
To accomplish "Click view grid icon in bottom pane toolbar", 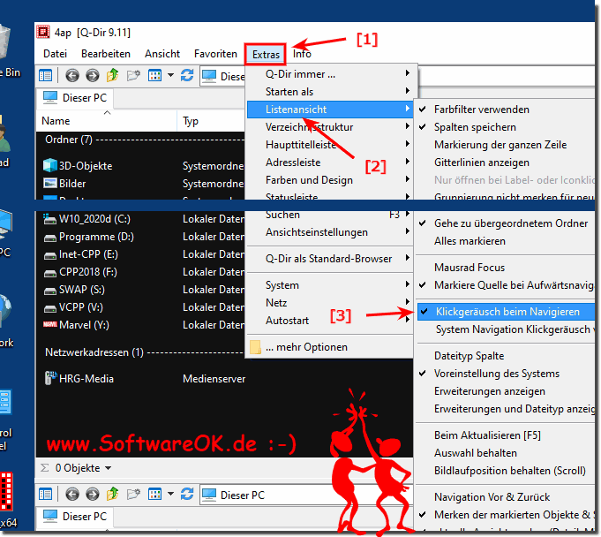I will (154, 494).
